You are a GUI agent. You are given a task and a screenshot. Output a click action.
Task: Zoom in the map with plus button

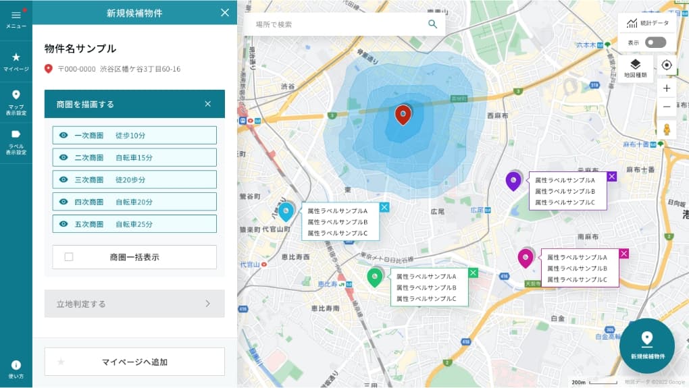click(667, 88)
